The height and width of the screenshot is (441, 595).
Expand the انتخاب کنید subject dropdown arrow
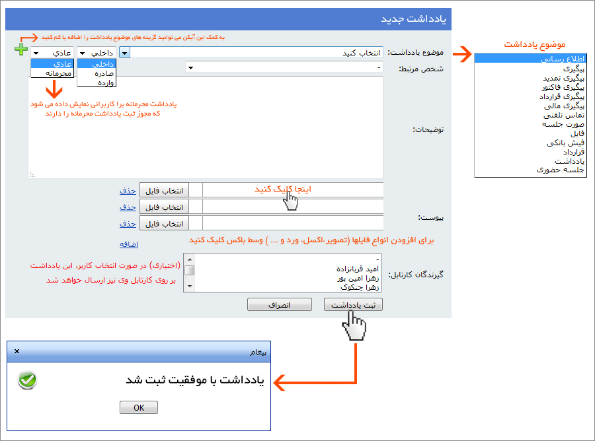pos(124,53)
